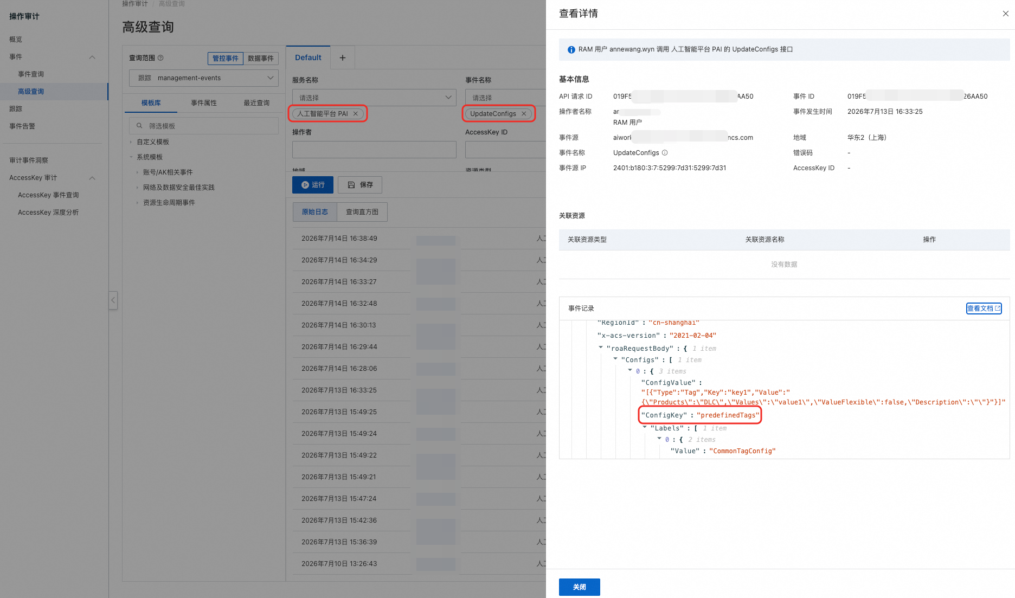Image resolution: width=1015 pixels, height=598 pixels.
Task: Select 管控事件 query scope
Action: [226, 59]
